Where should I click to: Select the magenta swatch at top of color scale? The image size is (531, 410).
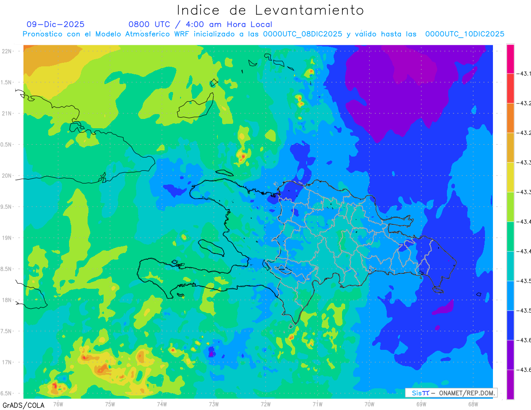click(510, 59)
